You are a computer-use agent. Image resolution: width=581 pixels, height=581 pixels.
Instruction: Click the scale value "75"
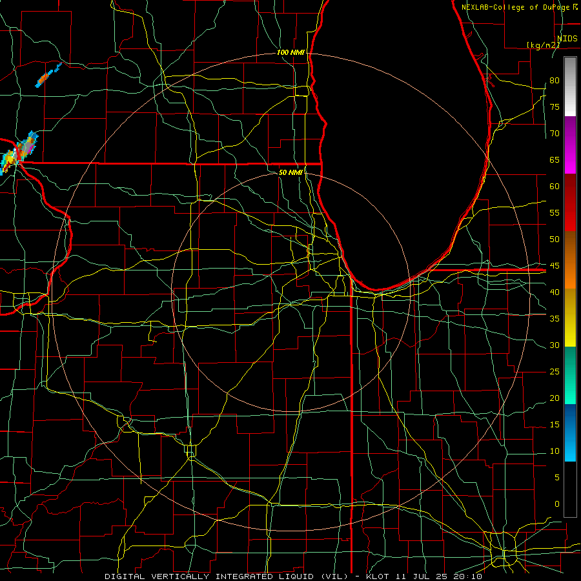(555, 107)
